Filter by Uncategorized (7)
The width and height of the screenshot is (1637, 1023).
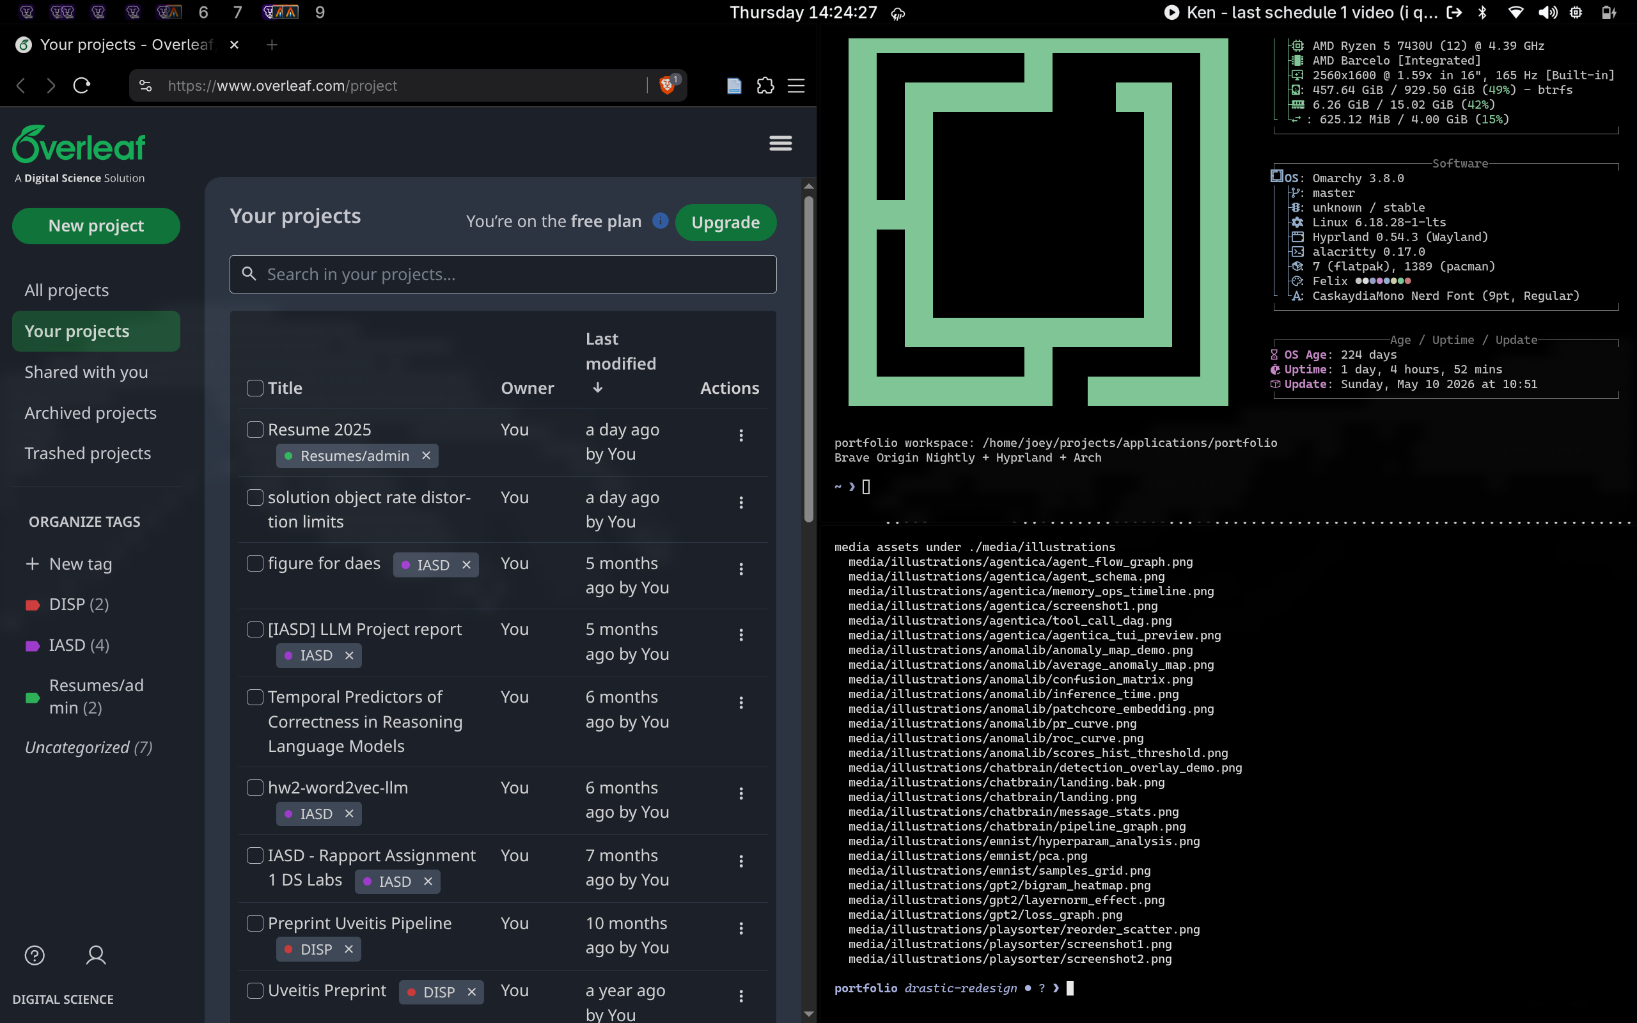89,747
